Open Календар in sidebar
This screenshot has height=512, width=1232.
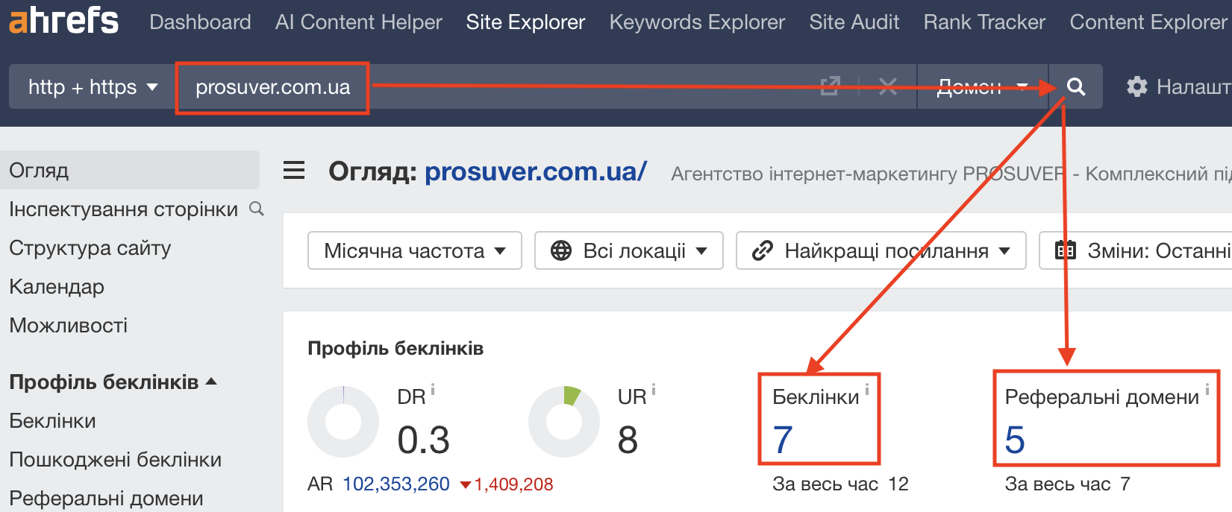pyautogui.click(x=57, y=286)
